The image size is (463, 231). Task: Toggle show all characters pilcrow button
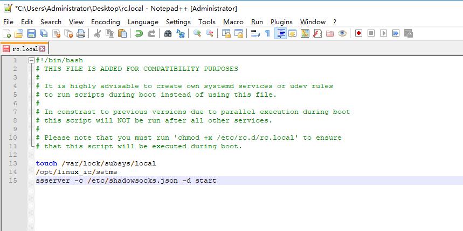coord(267,34)
